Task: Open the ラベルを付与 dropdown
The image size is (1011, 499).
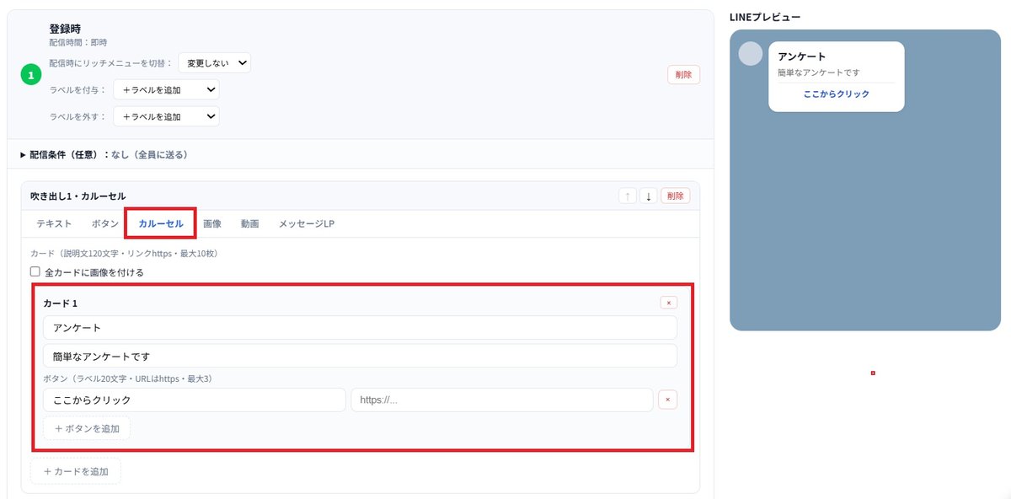Action: (166, 89)
